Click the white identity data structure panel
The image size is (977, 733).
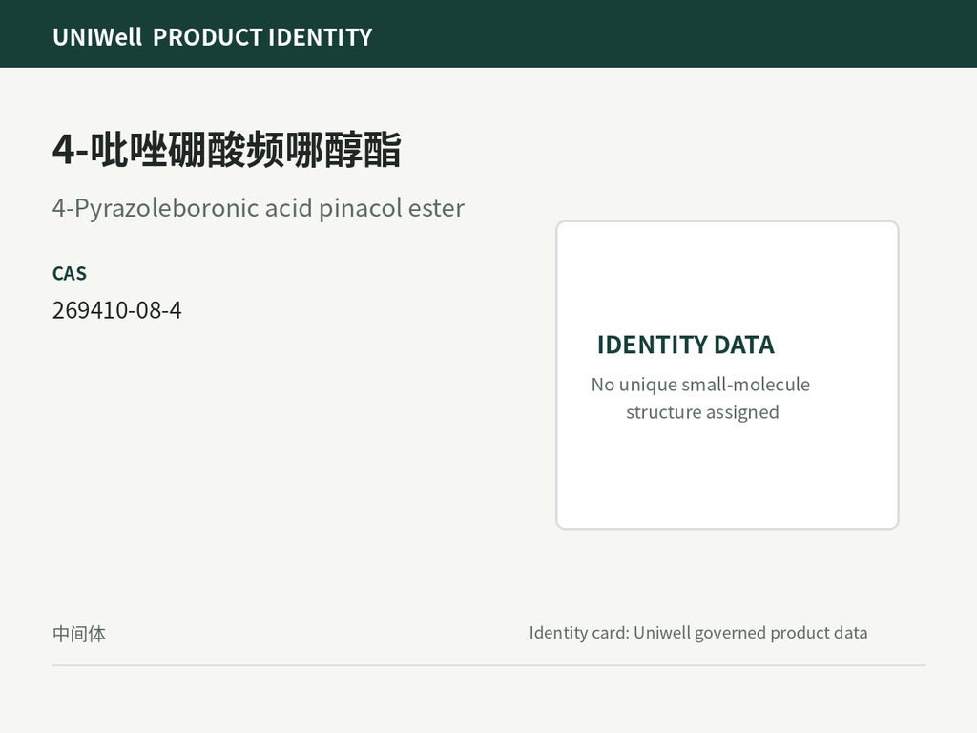727,374
